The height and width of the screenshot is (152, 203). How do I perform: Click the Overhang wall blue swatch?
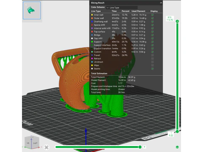[x=92, y=22]
